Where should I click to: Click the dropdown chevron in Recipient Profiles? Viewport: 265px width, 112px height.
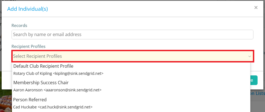point(250,56)
